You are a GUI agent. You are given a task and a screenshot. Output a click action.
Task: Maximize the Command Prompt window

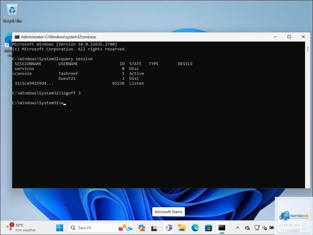[x=289, y=37]
